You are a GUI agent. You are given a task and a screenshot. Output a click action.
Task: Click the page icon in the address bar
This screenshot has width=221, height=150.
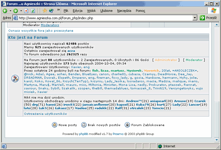[x=15, y=18]
